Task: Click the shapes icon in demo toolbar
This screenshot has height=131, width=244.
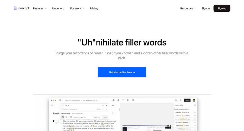Action: pos(128,100)
